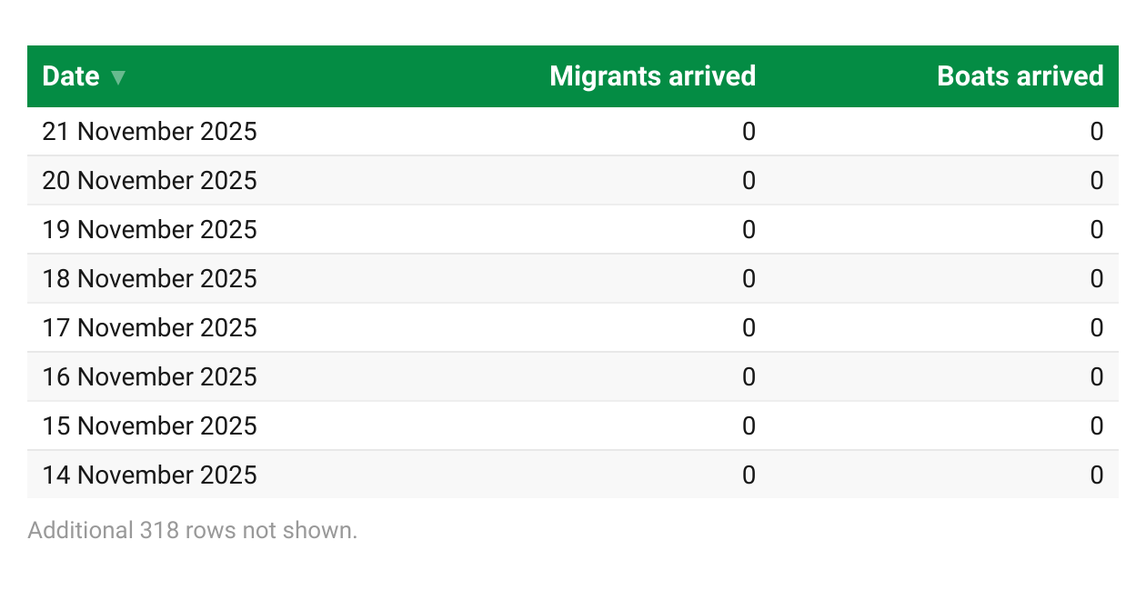Sort by Migrants arrived column header
Image resolution: width=1146 pixels, height=600 pixels.
652,76
